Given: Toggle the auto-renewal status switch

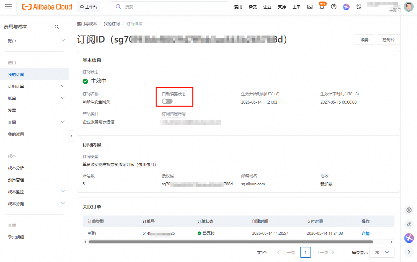Looking at the screenshot, I should [x=167, y=101].
